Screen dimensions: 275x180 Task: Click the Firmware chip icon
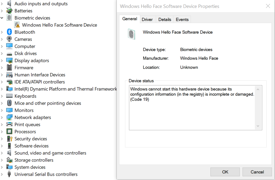(9, 68)
